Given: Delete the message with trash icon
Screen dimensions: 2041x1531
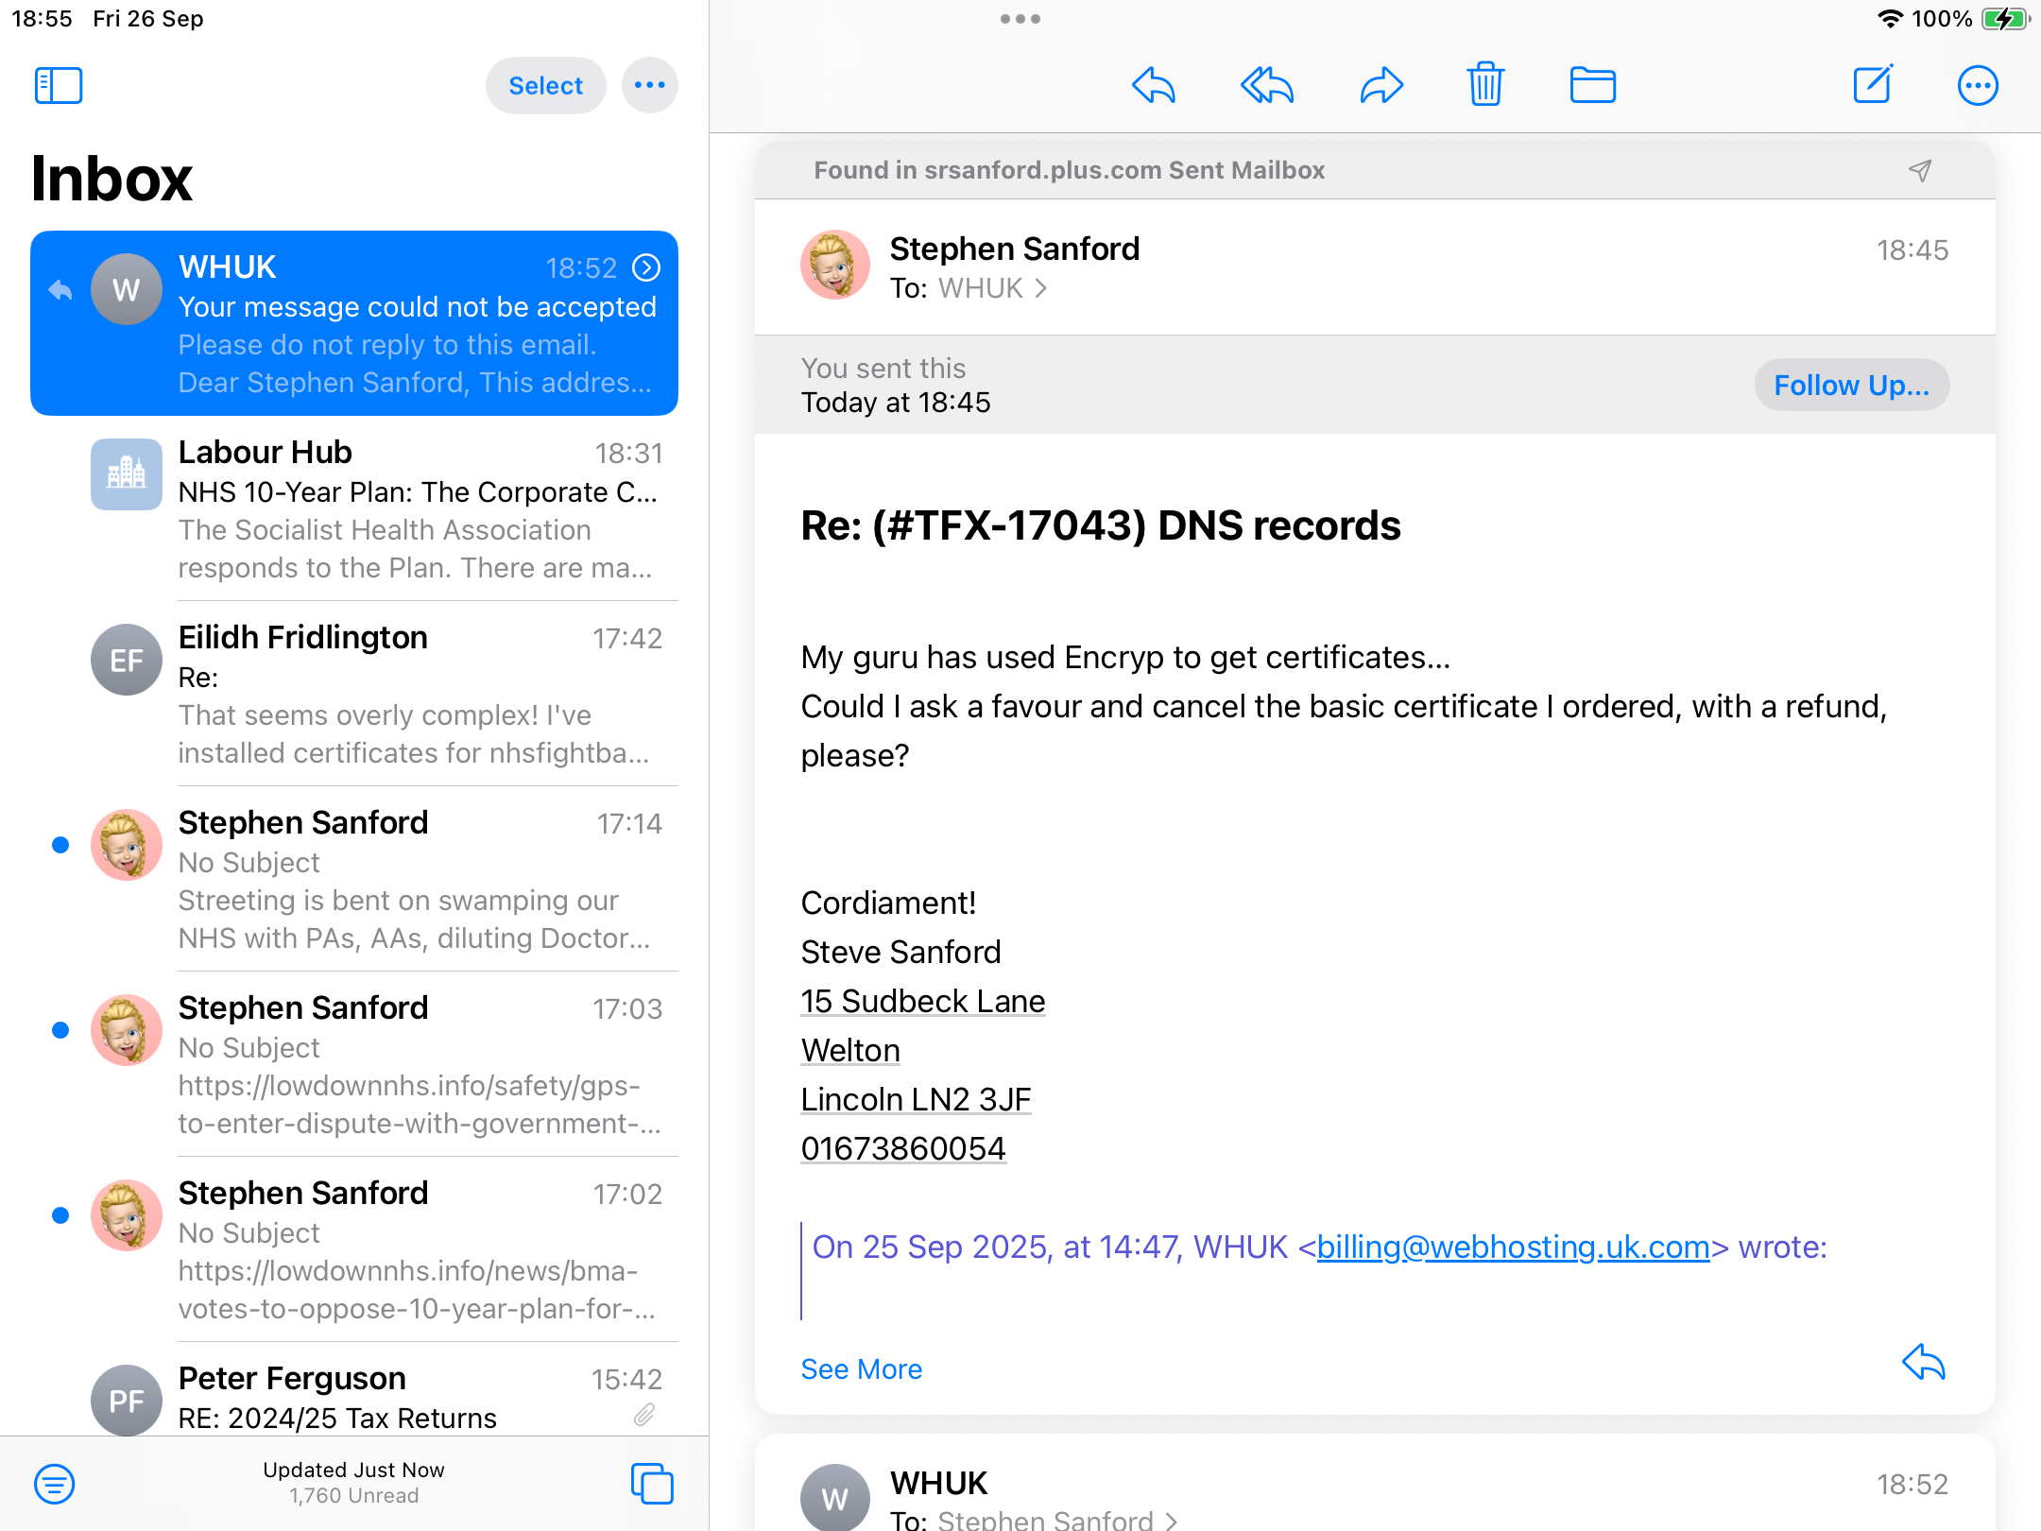Looking at the screenshot, I should coord(1485,85).
